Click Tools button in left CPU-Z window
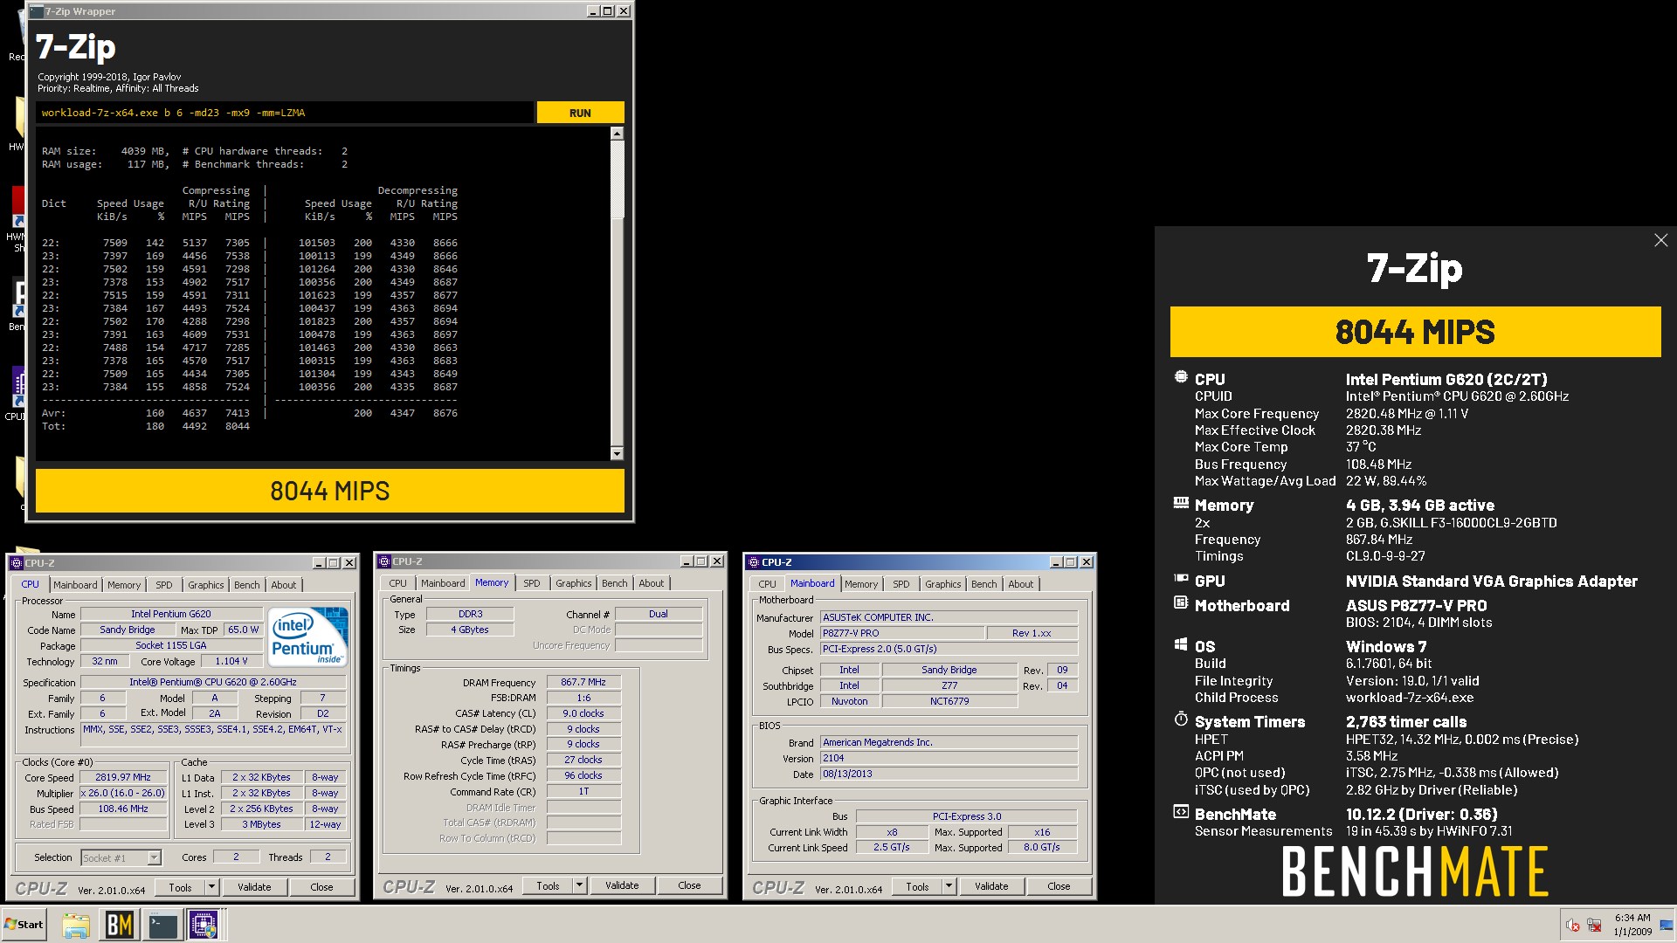This screenshot has height=943, width=1677. tap(181, 887)
